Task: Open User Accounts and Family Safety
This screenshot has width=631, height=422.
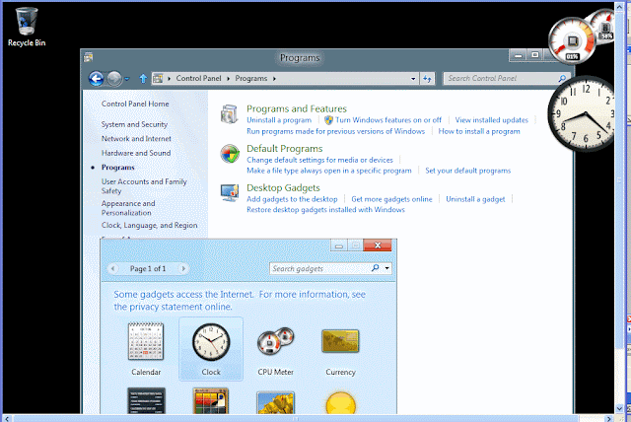Action: tap(144, 186)
